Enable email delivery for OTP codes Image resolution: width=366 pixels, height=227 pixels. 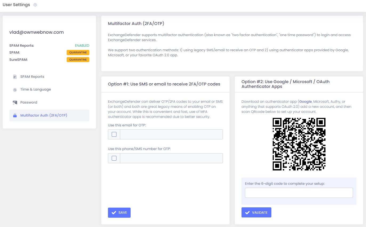[x=114, y=134]
